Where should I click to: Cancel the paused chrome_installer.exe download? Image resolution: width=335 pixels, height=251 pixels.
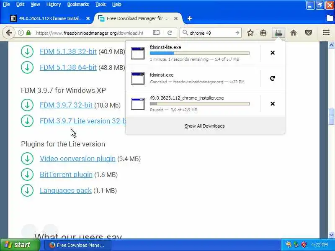tap(273, 104)
